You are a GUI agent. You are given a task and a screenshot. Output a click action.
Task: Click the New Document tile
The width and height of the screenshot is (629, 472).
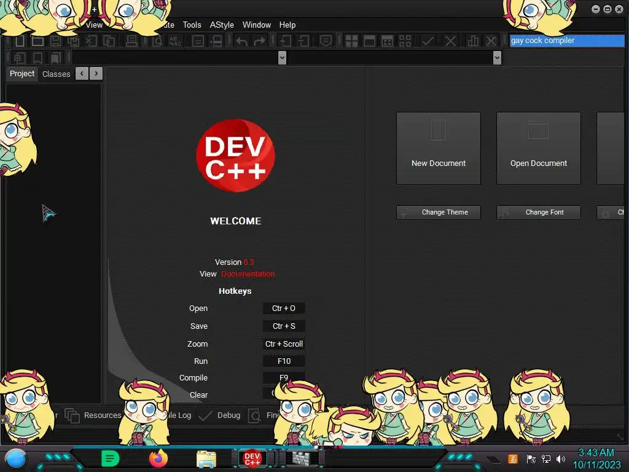tap(439, 149)
